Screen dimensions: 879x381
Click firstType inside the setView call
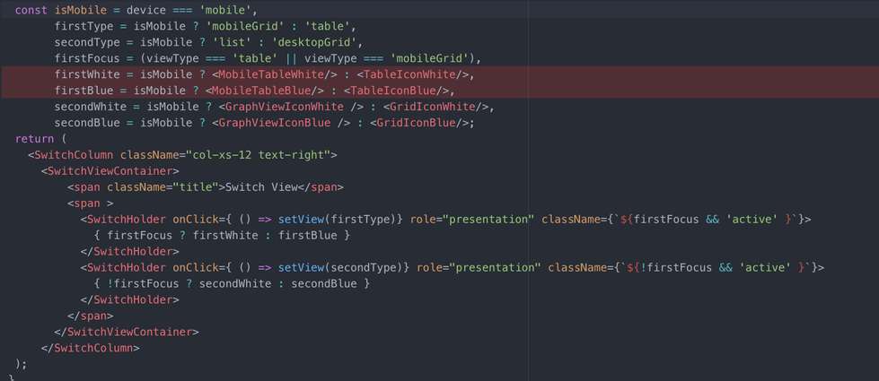[x=360, y=220]
